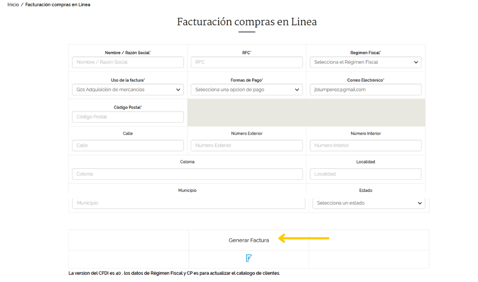Open the Regimen Fiscal dropdown

(x=365, y=62)
